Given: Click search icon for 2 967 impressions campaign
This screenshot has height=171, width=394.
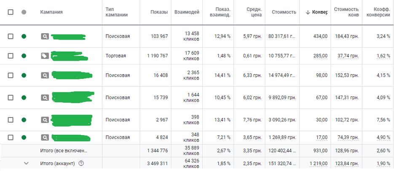Looking at the screenshot, I should pos(45,120).
